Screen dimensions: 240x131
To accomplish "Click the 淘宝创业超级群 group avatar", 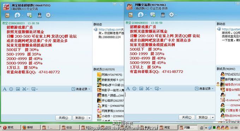I will pyautogui.click(x=6, y=7).
